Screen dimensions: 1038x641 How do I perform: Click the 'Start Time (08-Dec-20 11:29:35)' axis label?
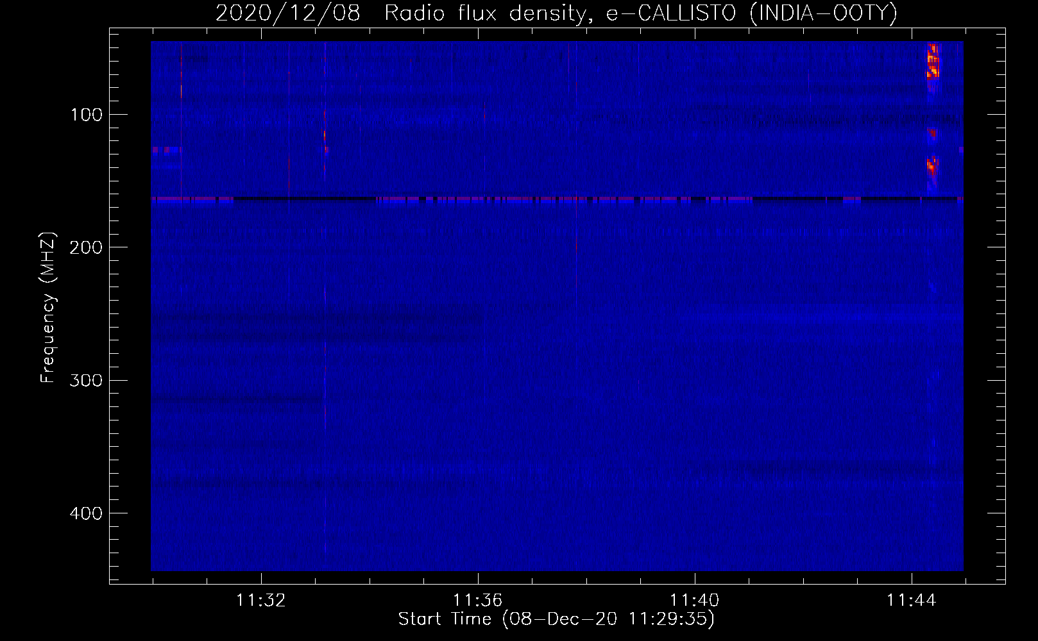556,619
